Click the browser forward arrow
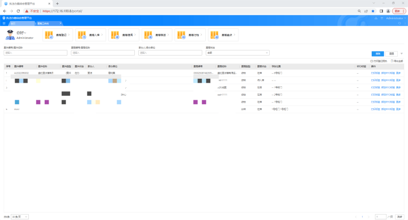Screen dimensions: 408x220 [11, 11]
